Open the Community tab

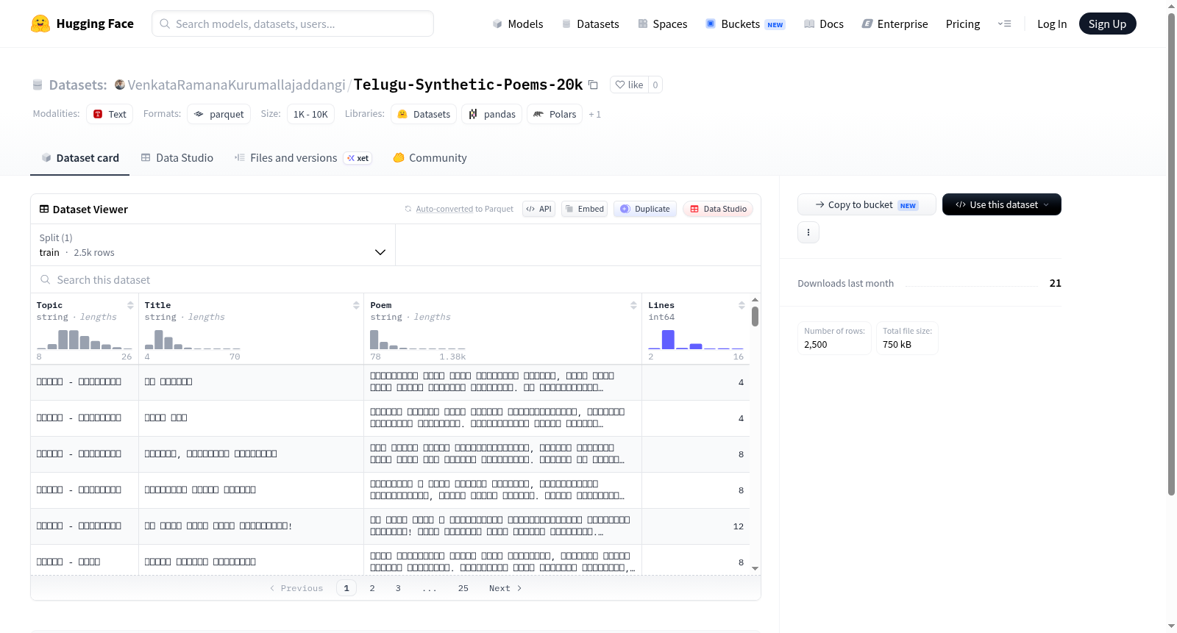430,158
